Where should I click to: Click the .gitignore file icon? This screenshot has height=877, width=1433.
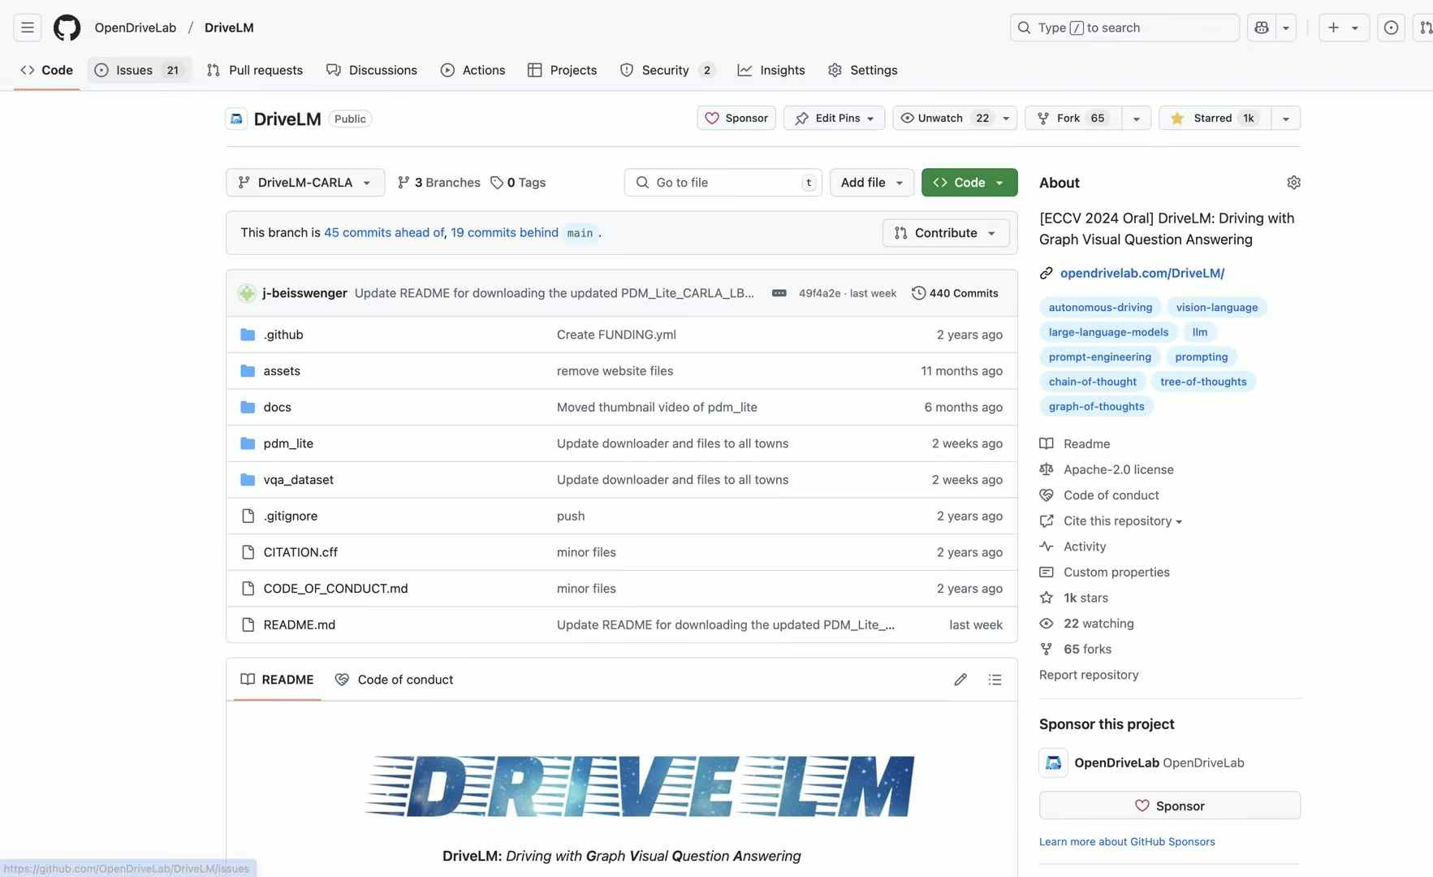[248, 516]
